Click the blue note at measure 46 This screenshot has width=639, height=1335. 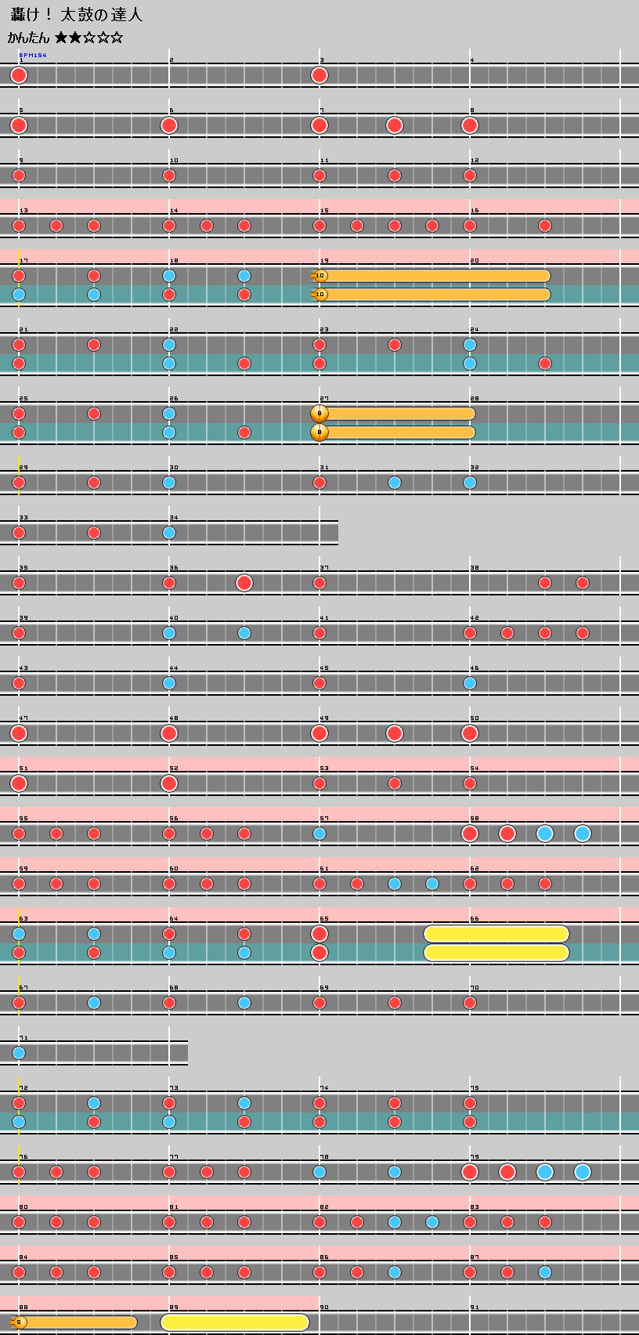(470, 683)
